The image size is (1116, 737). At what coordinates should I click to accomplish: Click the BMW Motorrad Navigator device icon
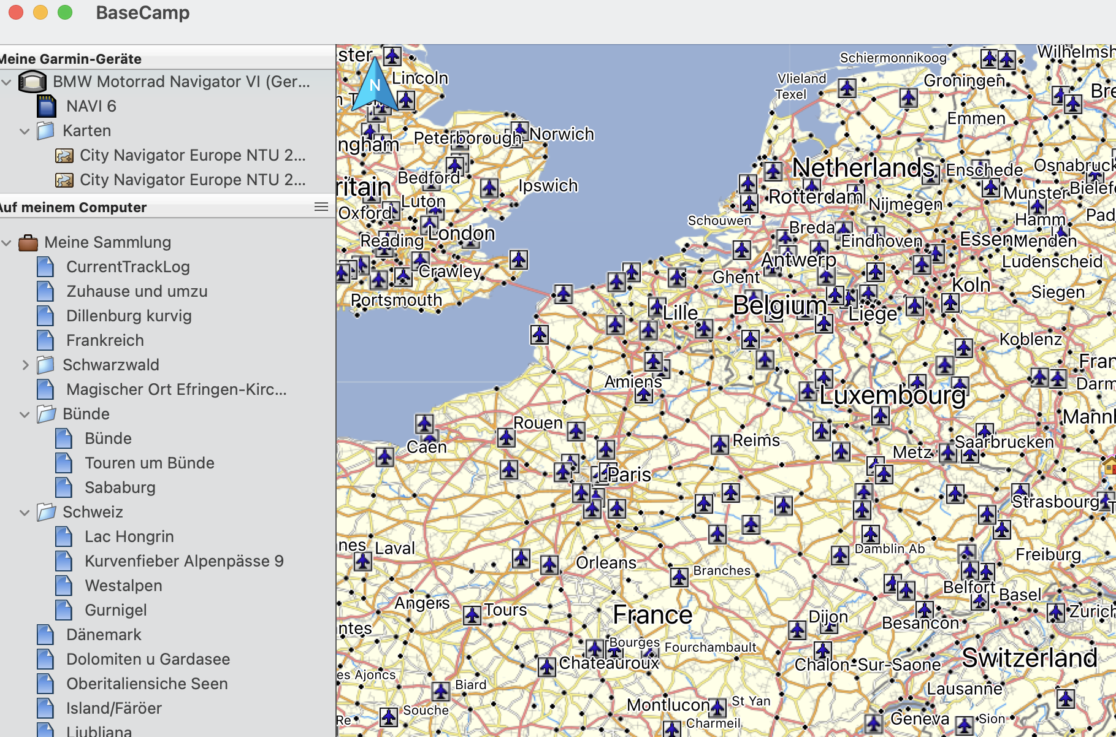(32, 82)
